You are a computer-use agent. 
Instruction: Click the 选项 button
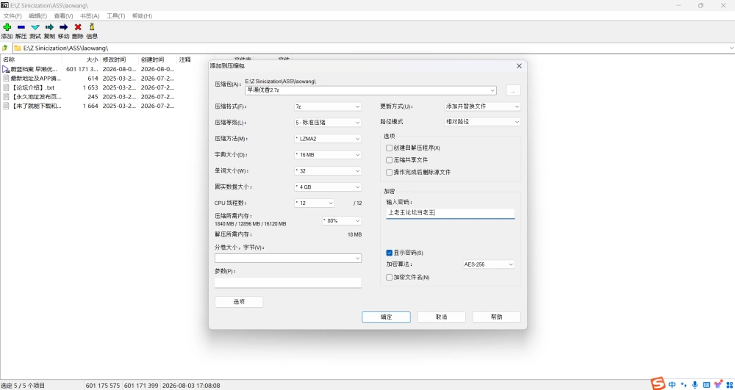[x=239, y=302]
